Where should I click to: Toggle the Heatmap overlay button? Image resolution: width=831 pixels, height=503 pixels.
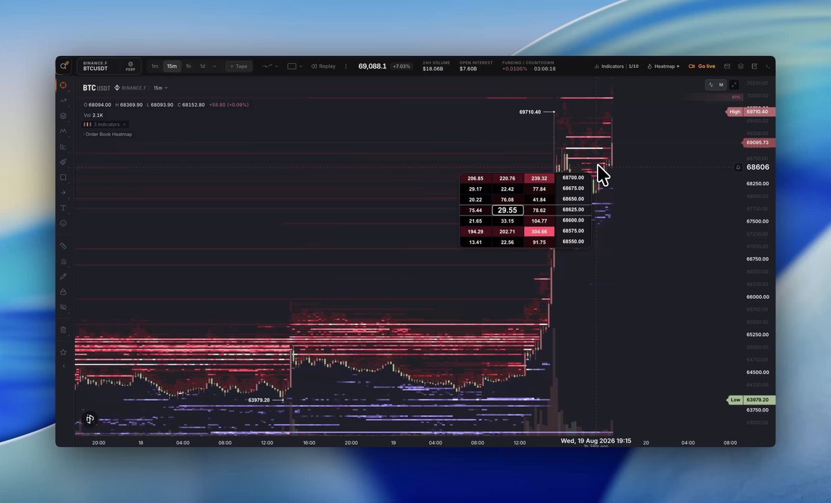(663, 67)
